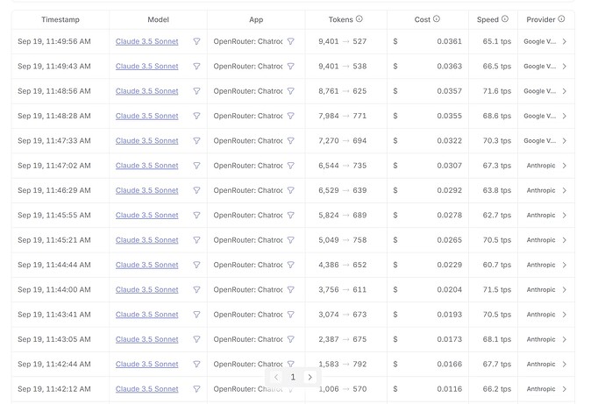
Task: Open row details chevron for 11:42:12 AM
Action: tap(565, 389)
